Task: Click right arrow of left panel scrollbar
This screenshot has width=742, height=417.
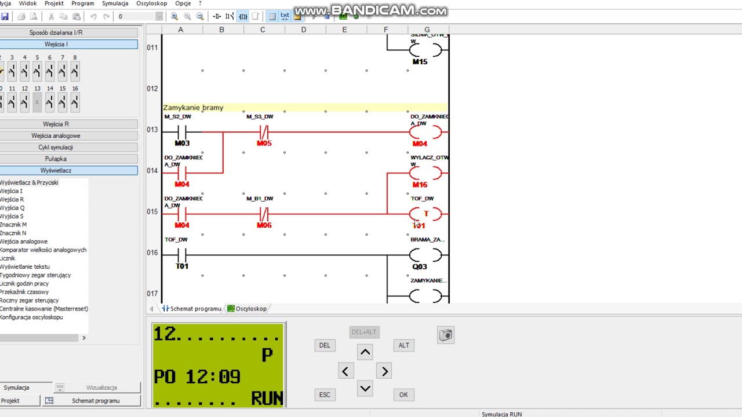Action: click(x=83, y=338)
